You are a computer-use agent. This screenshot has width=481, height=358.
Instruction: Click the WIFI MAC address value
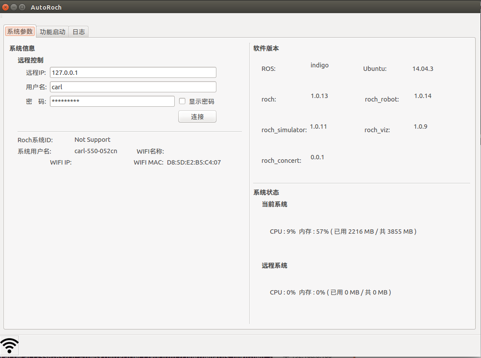click(194, 162)
